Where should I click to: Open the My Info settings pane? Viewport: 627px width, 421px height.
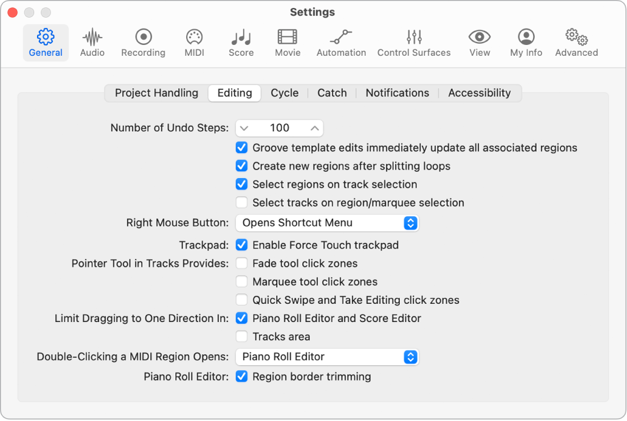tap(525, 43)
